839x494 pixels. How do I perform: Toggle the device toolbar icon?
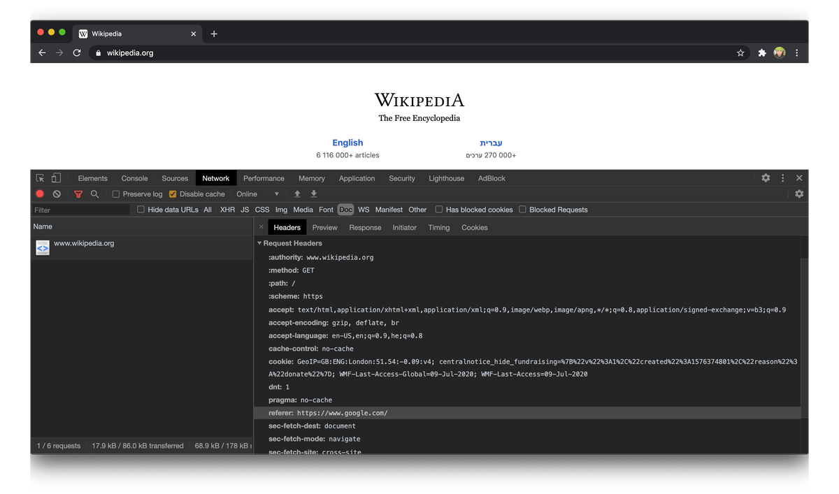57,178
